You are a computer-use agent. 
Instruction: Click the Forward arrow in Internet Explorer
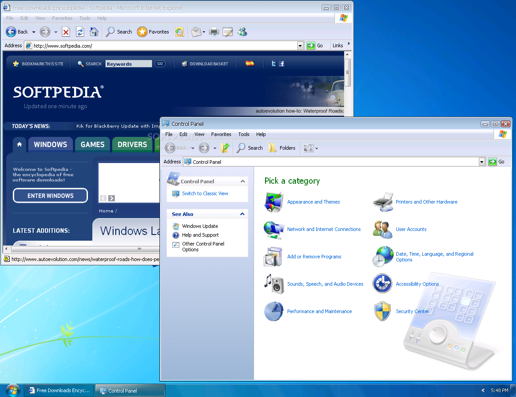pyautogui.click(x=45, y=32)
